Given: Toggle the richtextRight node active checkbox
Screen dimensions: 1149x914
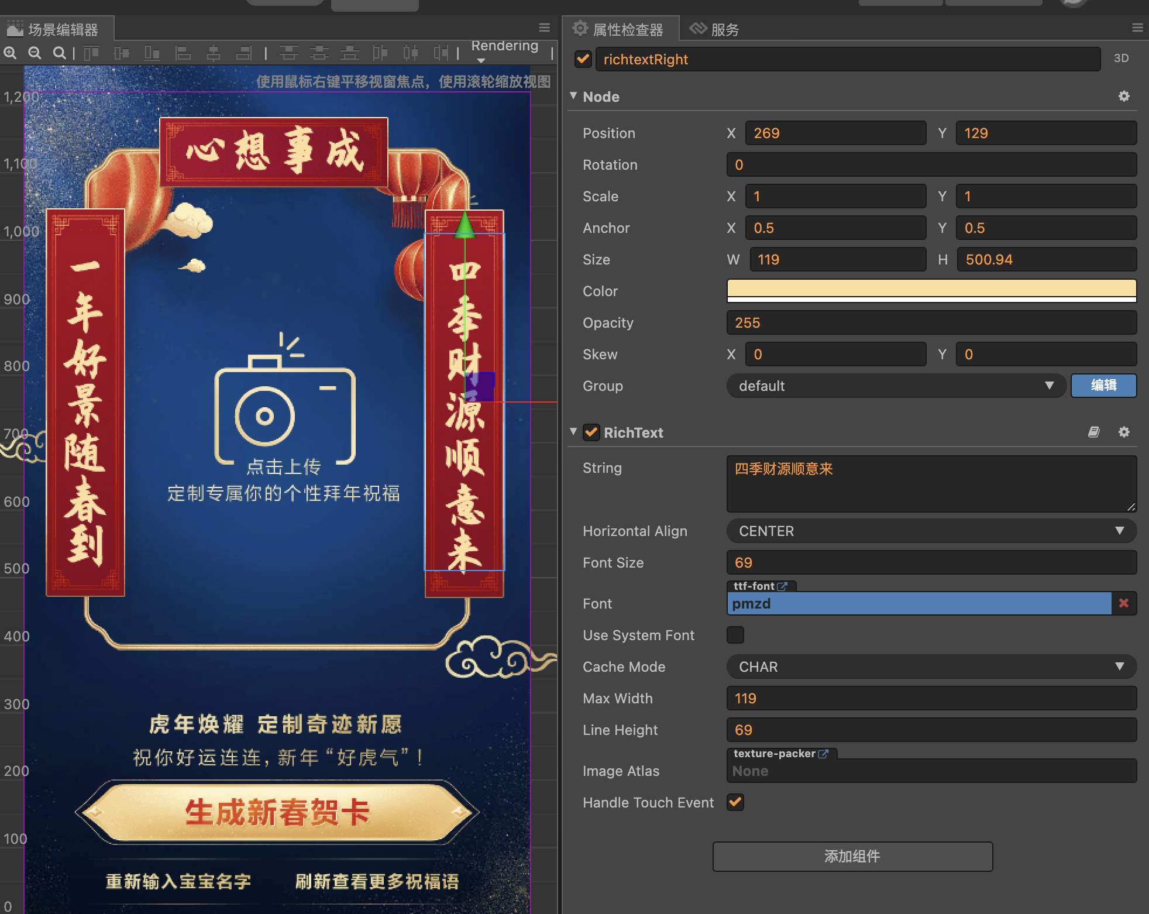Looking at the screenshot, I should [583, 59].
